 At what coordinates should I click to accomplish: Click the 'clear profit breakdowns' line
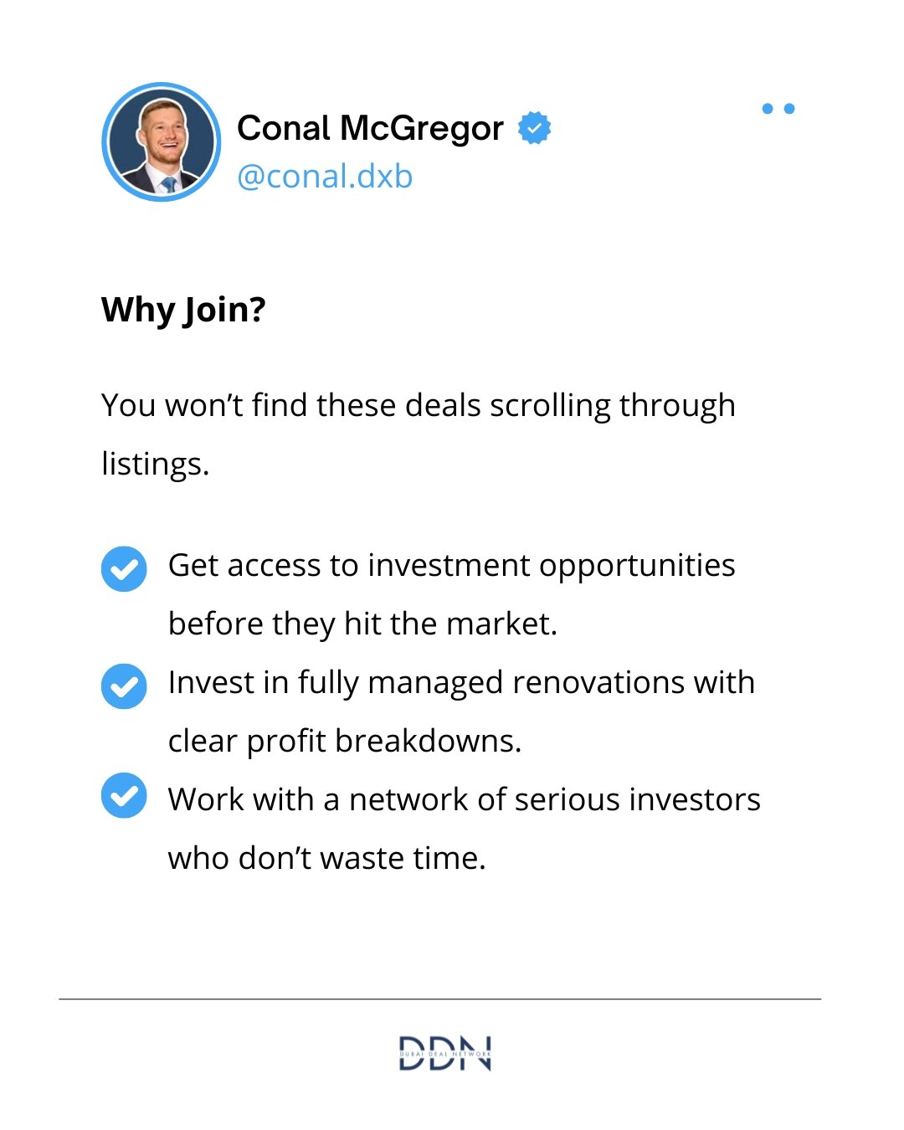click(345, 742)
